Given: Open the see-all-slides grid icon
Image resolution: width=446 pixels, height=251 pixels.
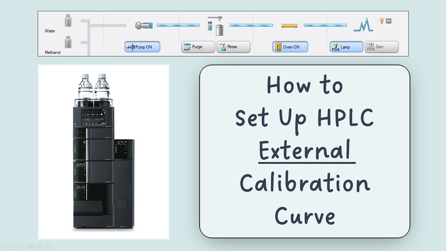Looking at the screenshot, I should click(31, 246).
